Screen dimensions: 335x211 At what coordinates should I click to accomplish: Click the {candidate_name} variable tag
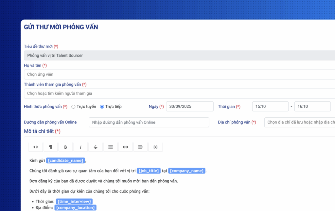click(66, 160)
